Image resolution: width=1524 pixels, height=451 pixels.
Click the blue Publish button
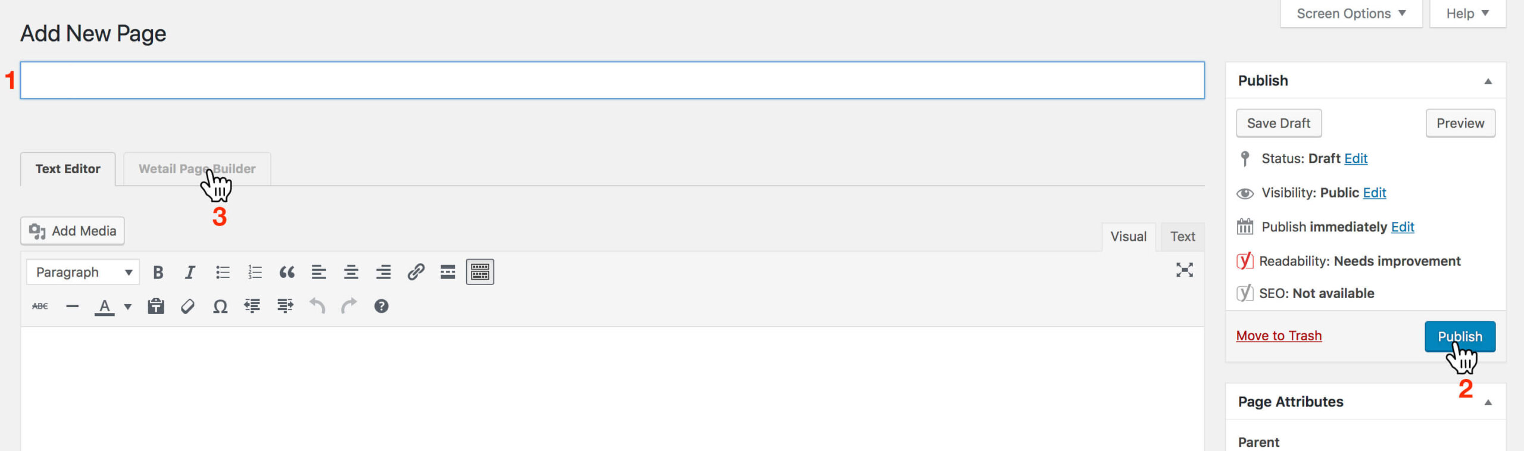tap(1459, 337)
